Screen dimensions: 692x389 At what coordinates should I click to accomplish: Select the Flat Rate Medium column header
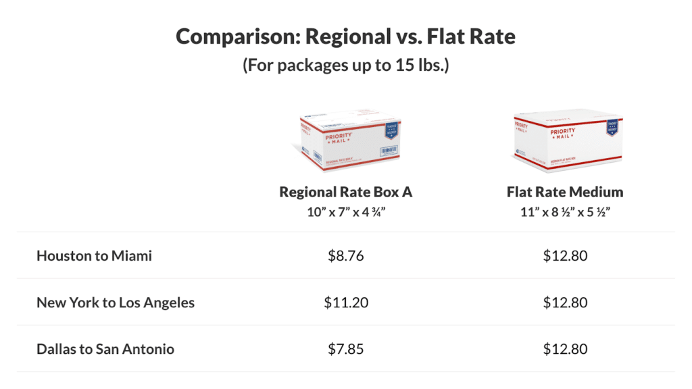(565, 192)
